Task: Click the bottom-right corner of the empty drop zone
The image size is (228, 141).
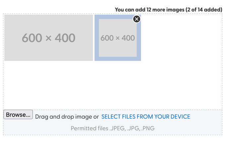Action: (x=219, y=106)
